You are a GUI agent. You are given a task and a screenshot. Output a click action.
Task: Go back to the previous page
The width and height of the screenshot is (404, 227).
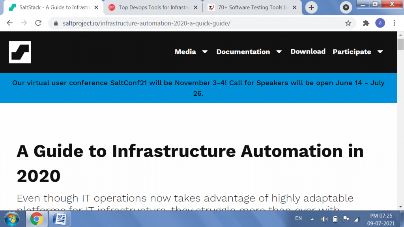10,23
